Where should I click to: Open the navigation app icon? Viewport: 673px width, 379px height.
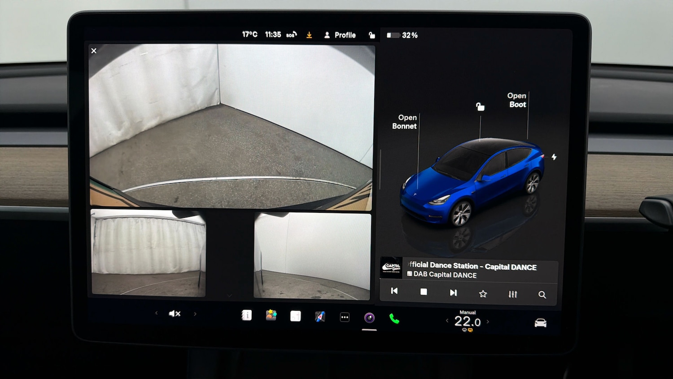point(320,317)
